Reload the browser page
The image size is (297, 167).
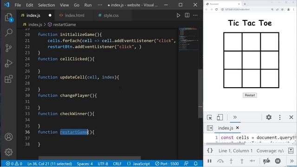point(216,9)
